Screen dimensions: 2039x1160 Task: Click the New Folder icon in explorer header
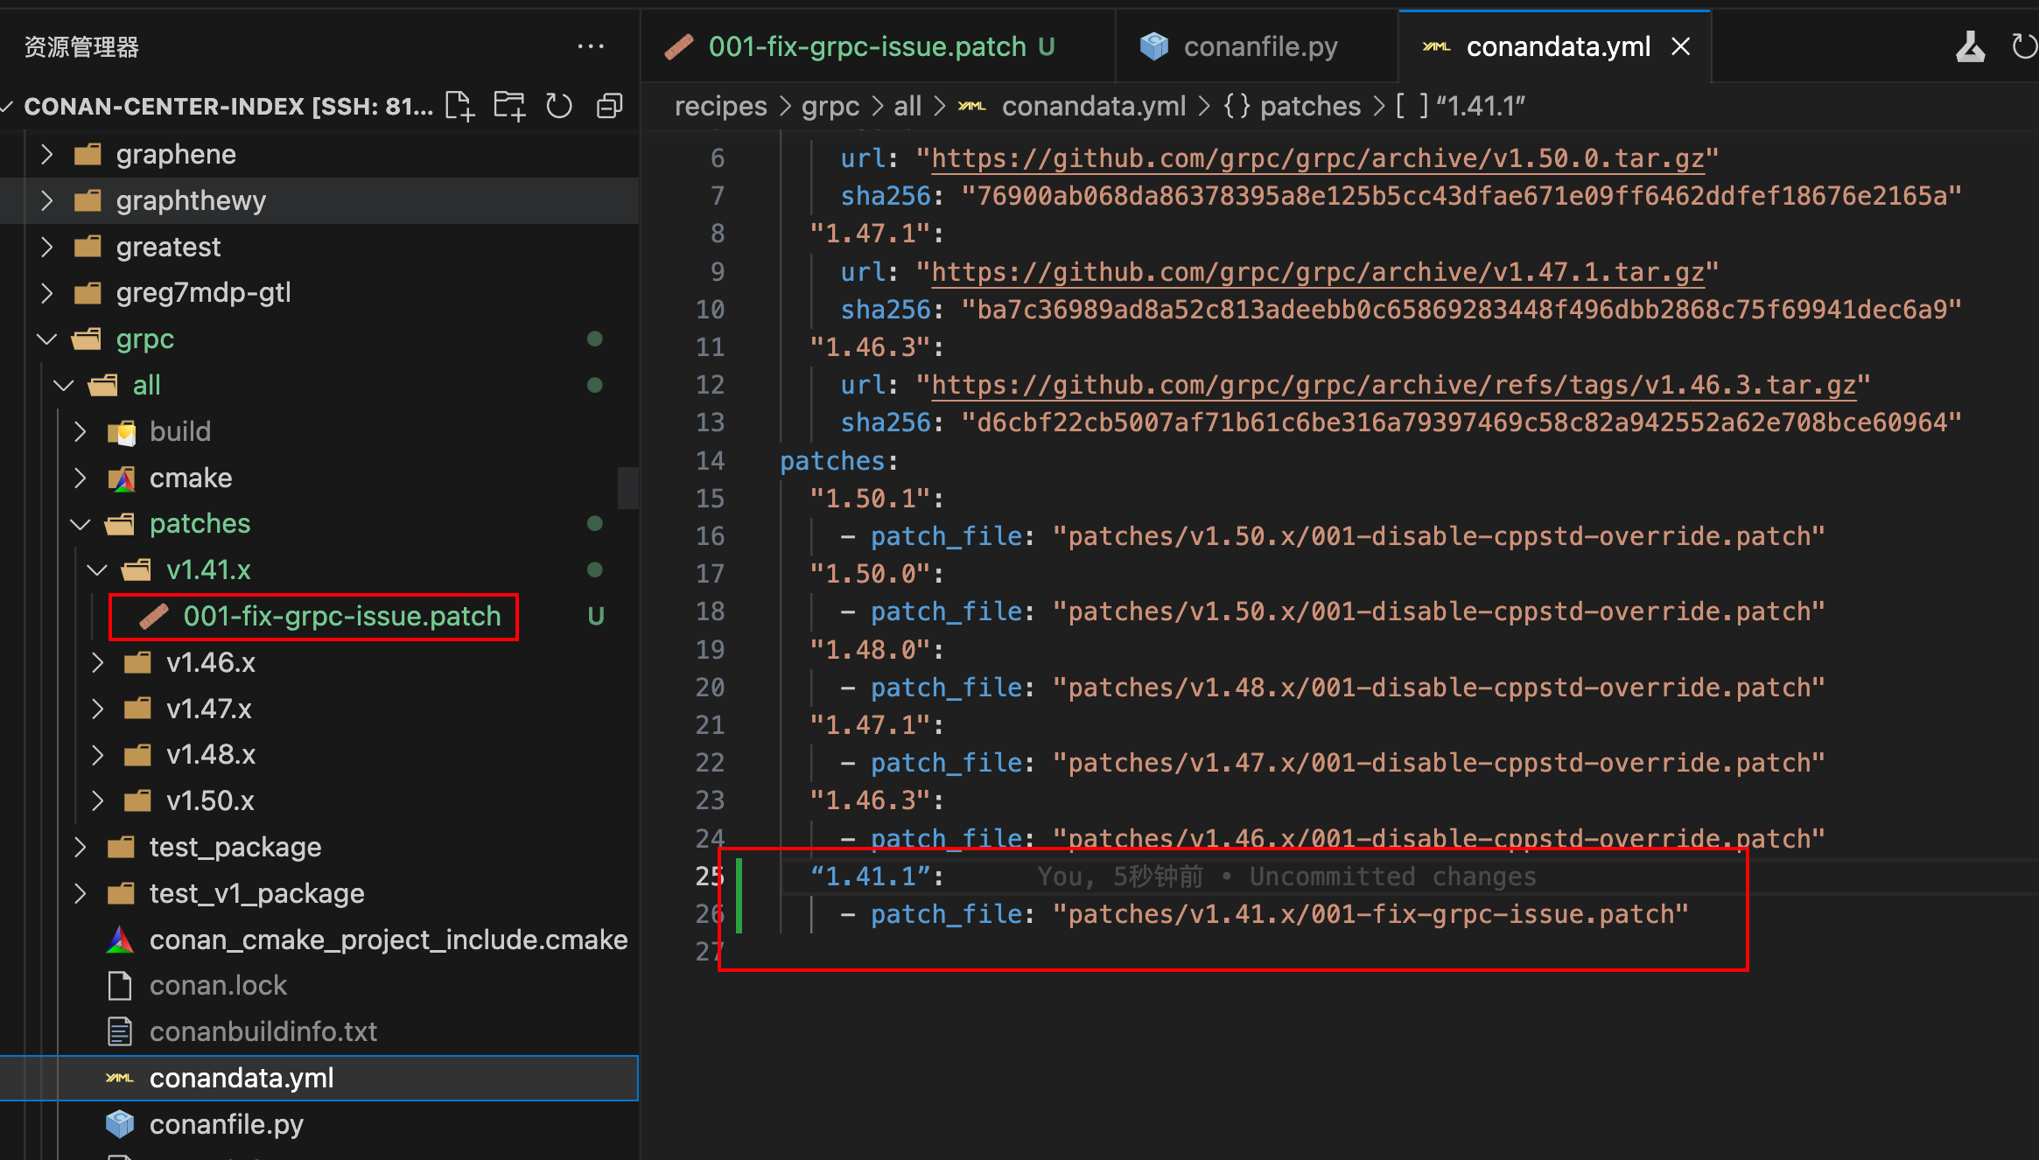pos(509,106)
